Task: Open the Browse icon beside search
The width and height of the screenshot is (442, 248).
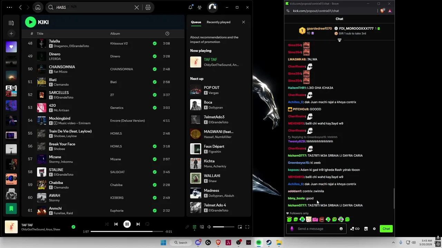Action: click(148, 7)
